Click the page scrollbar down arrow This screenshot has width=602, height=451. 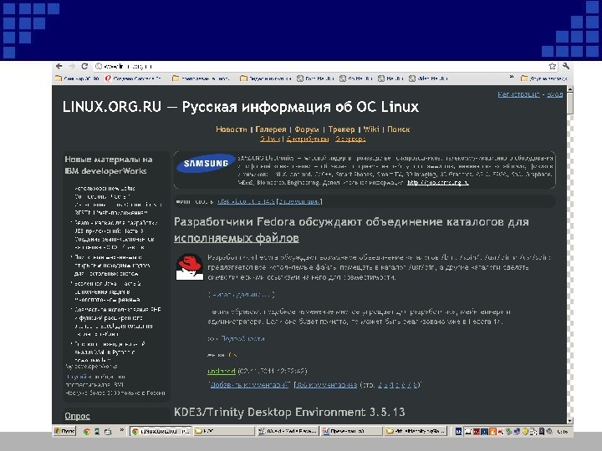coord(570,420)
